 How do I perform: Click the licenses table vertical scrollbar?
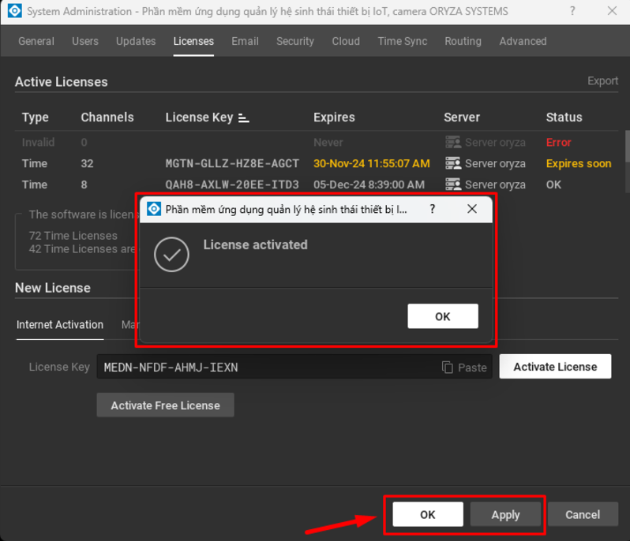pyautogui.click(x=627, y=147)
